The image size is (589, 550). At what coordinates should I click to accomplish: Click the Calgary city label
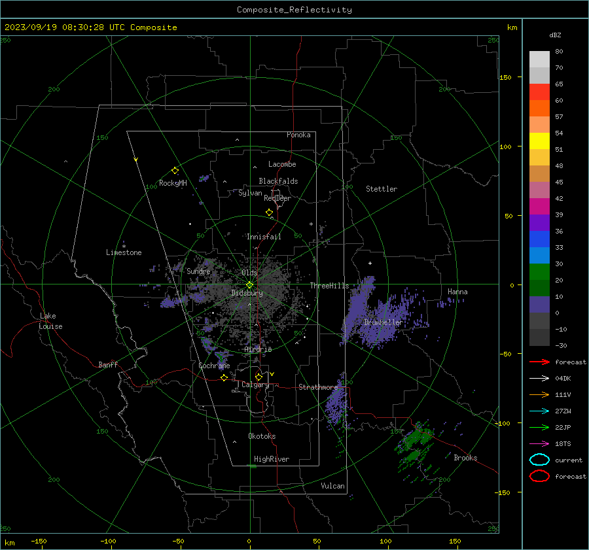coord(255,385)
